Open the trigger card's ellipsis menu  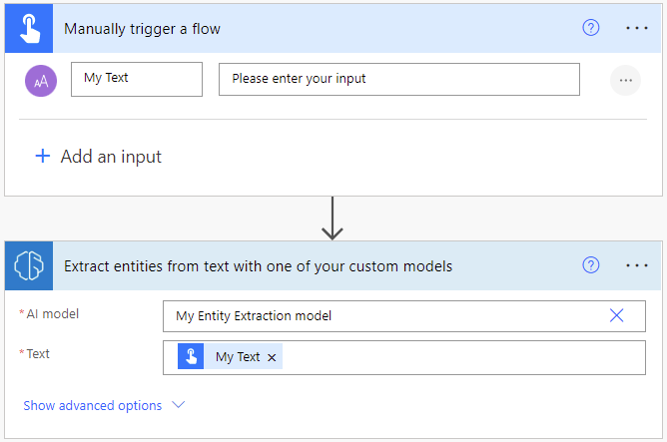click(637, 28)
